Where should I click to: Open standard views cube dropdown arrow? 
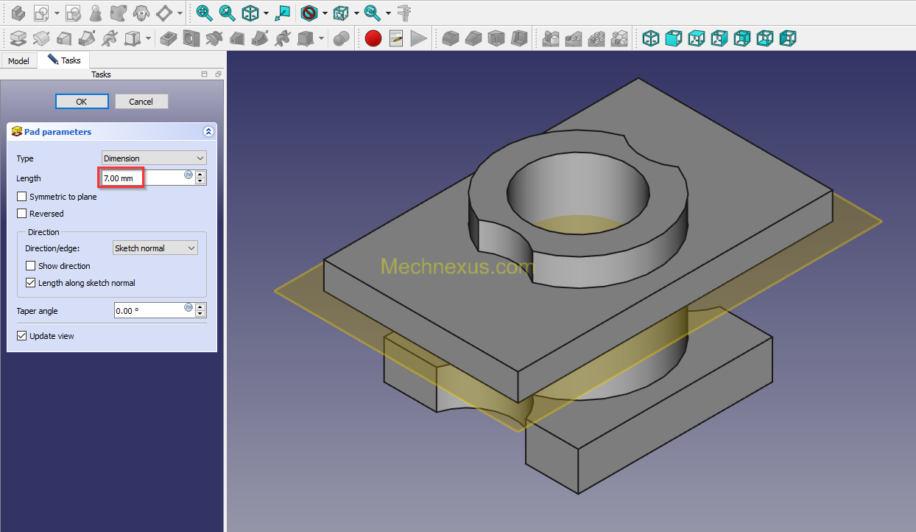pos(356,13)
